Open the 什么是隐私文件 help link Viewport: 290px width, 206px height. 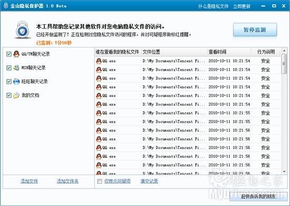click(x=213, y=6)
